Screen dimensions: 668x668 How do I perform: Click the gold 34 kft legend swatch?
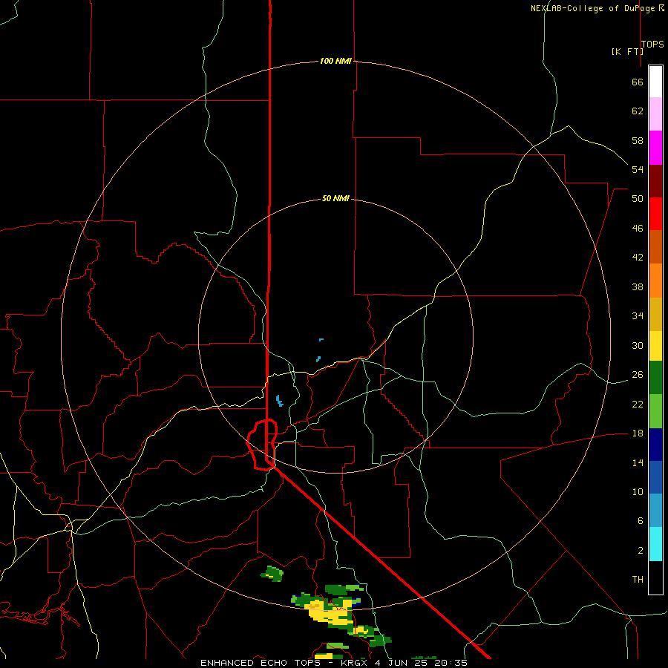coord(655,315)
